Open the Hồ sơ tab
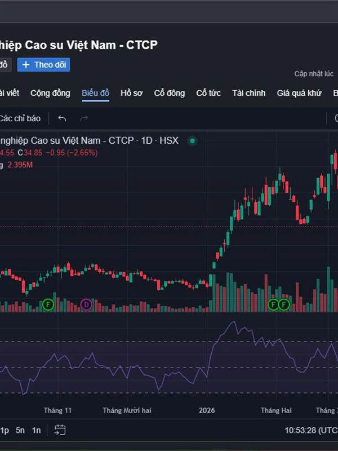The image size is (338, 451). pyautogui.click(x=131, y=93)
